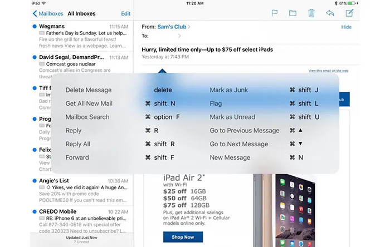Click the iPad Air 2 product image
The height and width of the screenshot is (247, 390).
click(285, 210)
